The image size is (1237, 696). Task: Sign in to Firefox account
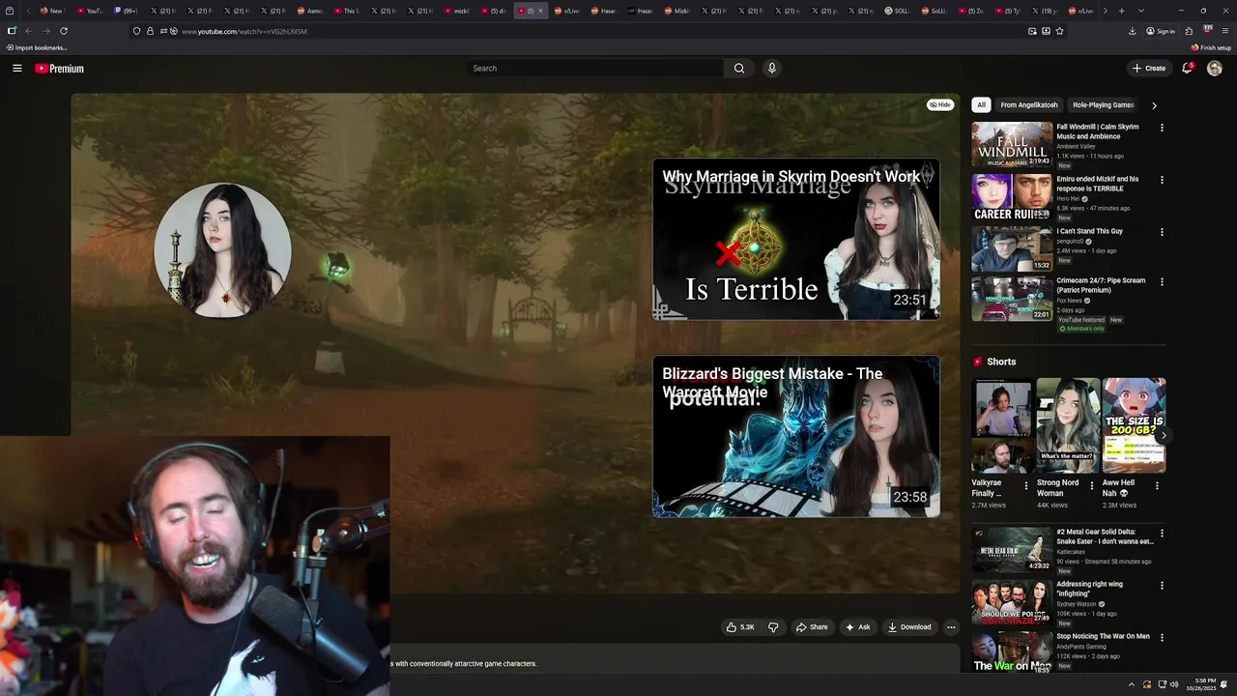click(x=1161, y=31)
